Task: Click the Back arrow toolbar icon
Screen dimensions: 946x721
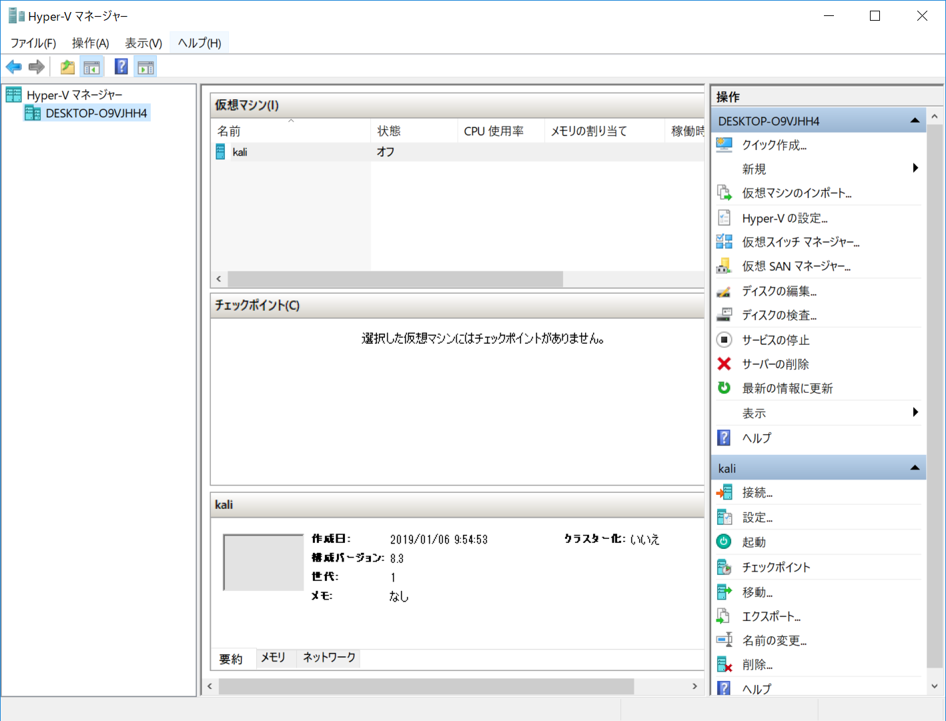Action: (x=13, y=67)
